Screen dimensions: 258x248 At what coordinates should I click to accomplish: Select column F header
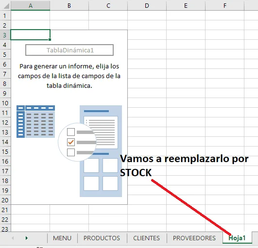click(x=225, y=5)
